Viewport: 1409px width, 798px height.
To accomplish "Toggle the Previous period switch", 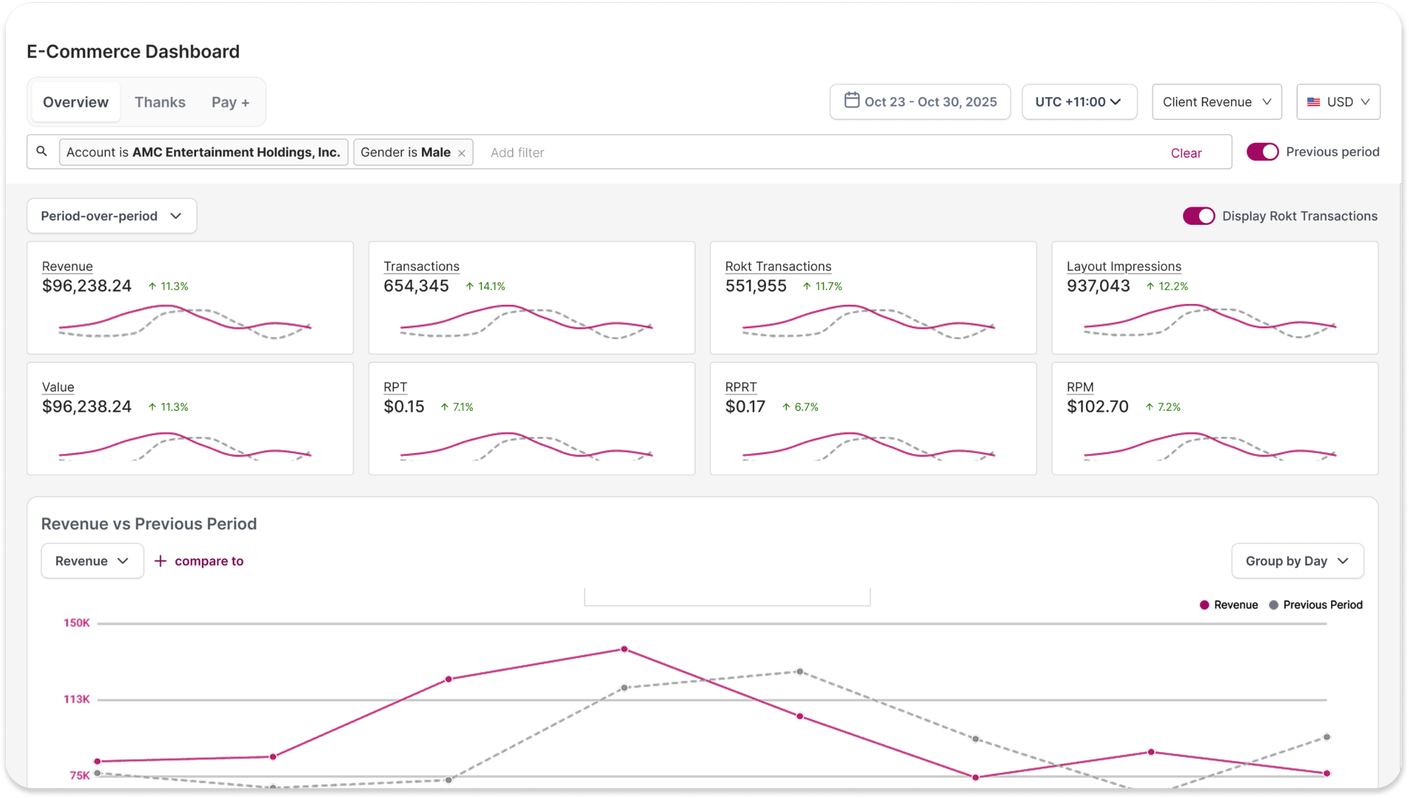I will (1262, 152).
